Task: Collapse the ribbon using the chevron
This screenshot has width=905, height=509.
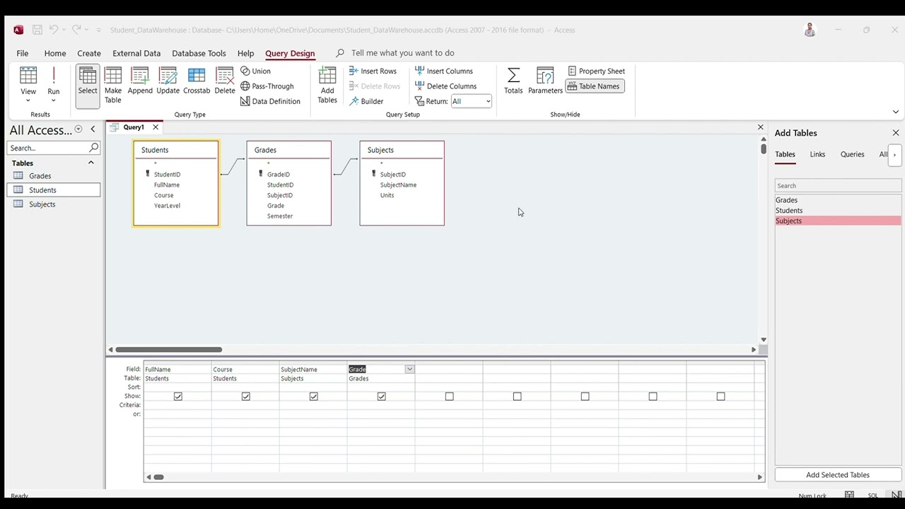Action: click(x=895, y=112)
